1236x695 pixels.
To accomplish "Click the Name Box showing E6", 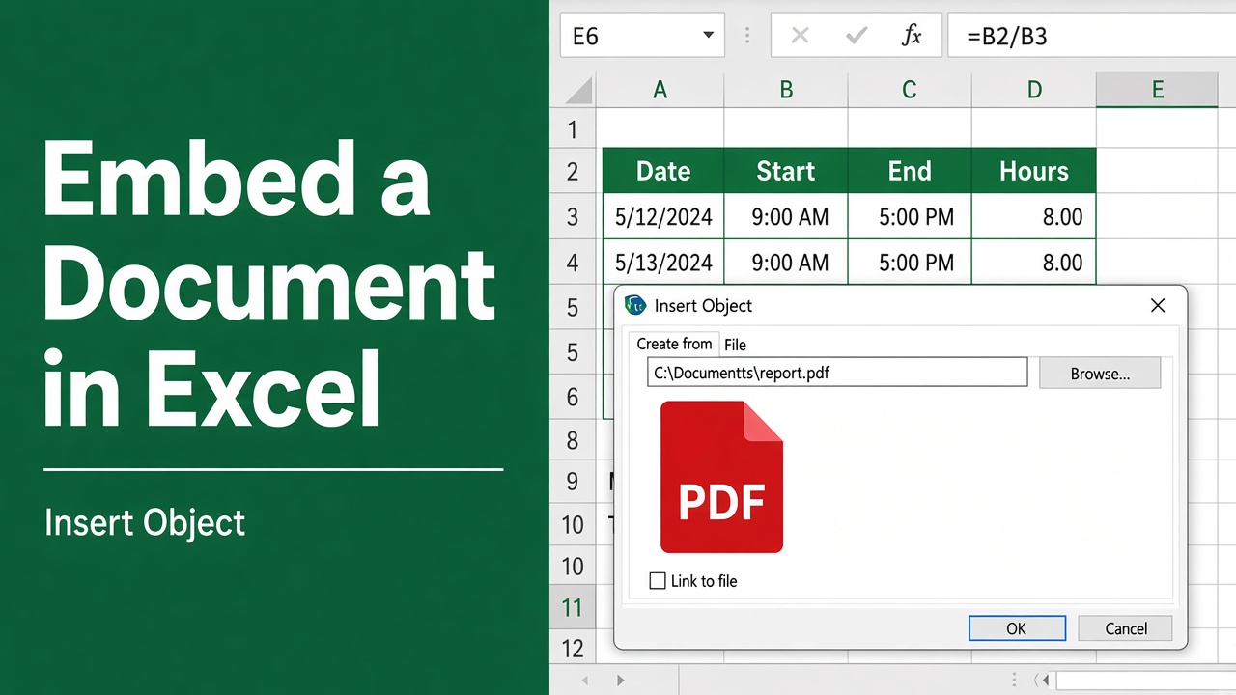I will [643, 36].
